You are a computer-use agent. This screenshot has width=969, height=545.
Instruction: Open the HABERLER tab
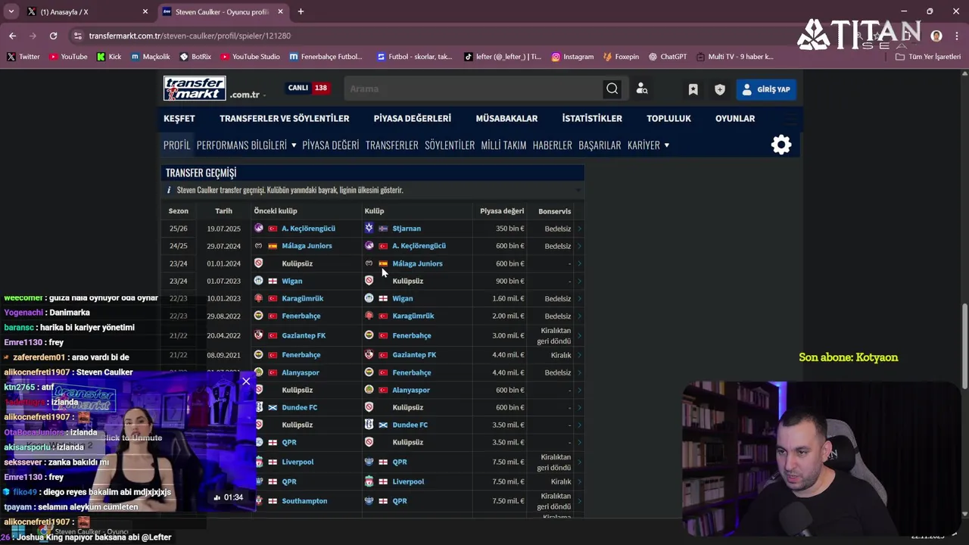coord(552,145)
